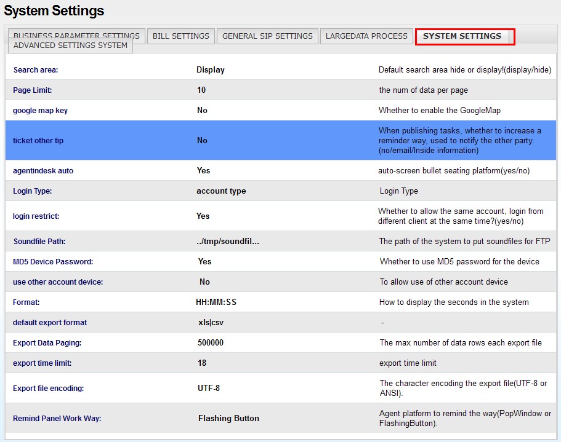Click the Login Type value "account type"

221,191
